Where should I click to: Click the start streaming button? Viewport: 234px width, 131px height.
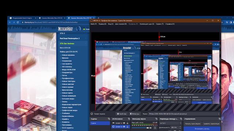(x=193, y=124)
